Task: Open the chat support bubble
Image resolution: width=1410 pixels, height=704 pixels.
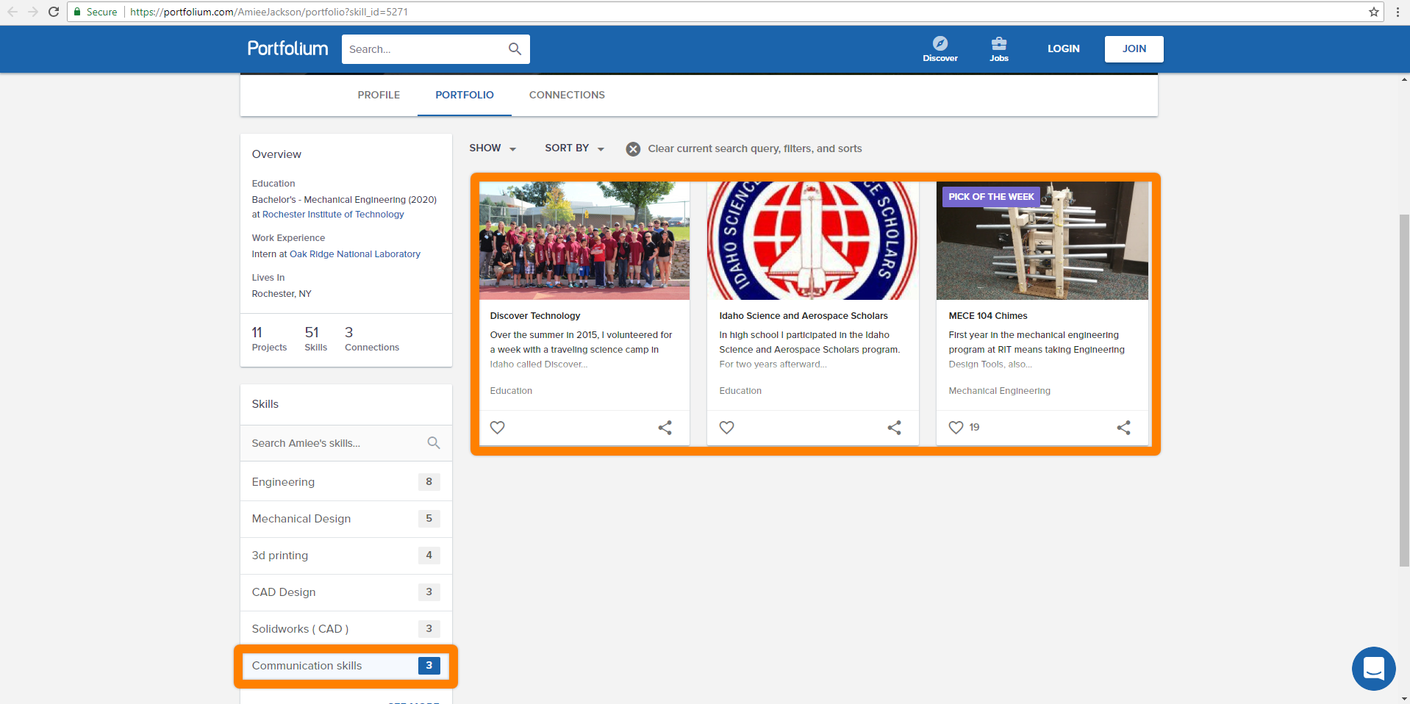Action: point(1373,669)
